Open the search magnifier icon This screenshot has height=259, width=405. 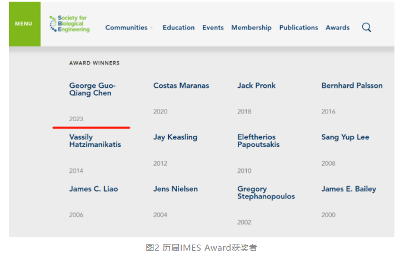(x=366, y=27)
